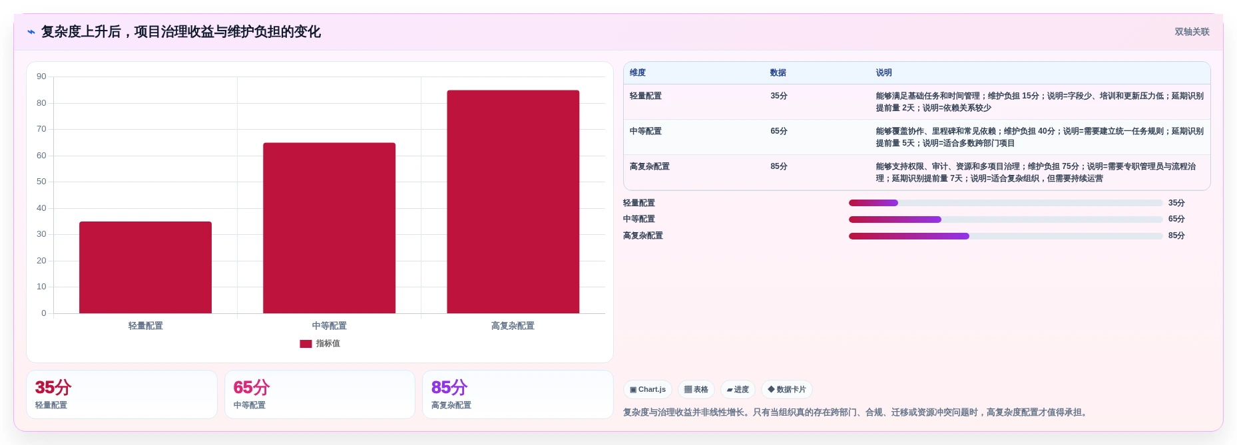
Task: Click the 数据 column header
Action: (x=778, y=73)
